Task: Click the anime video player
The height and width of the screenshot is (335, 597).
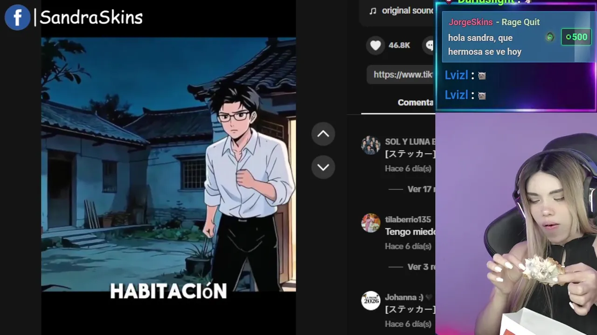Action: 168,165
